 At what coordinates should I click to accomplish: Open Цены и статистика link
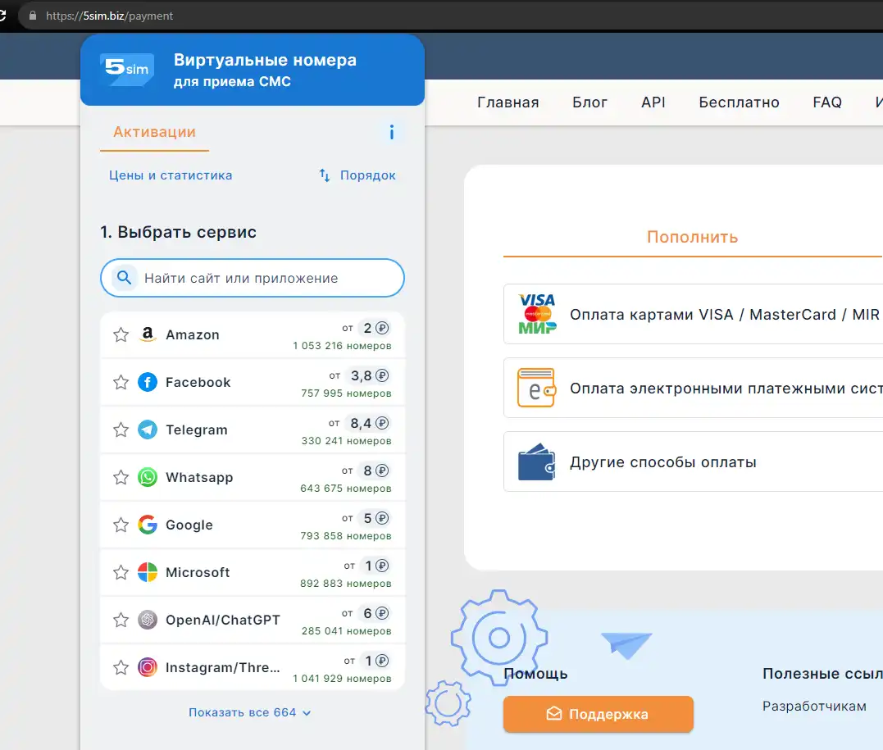coord(171,175)
